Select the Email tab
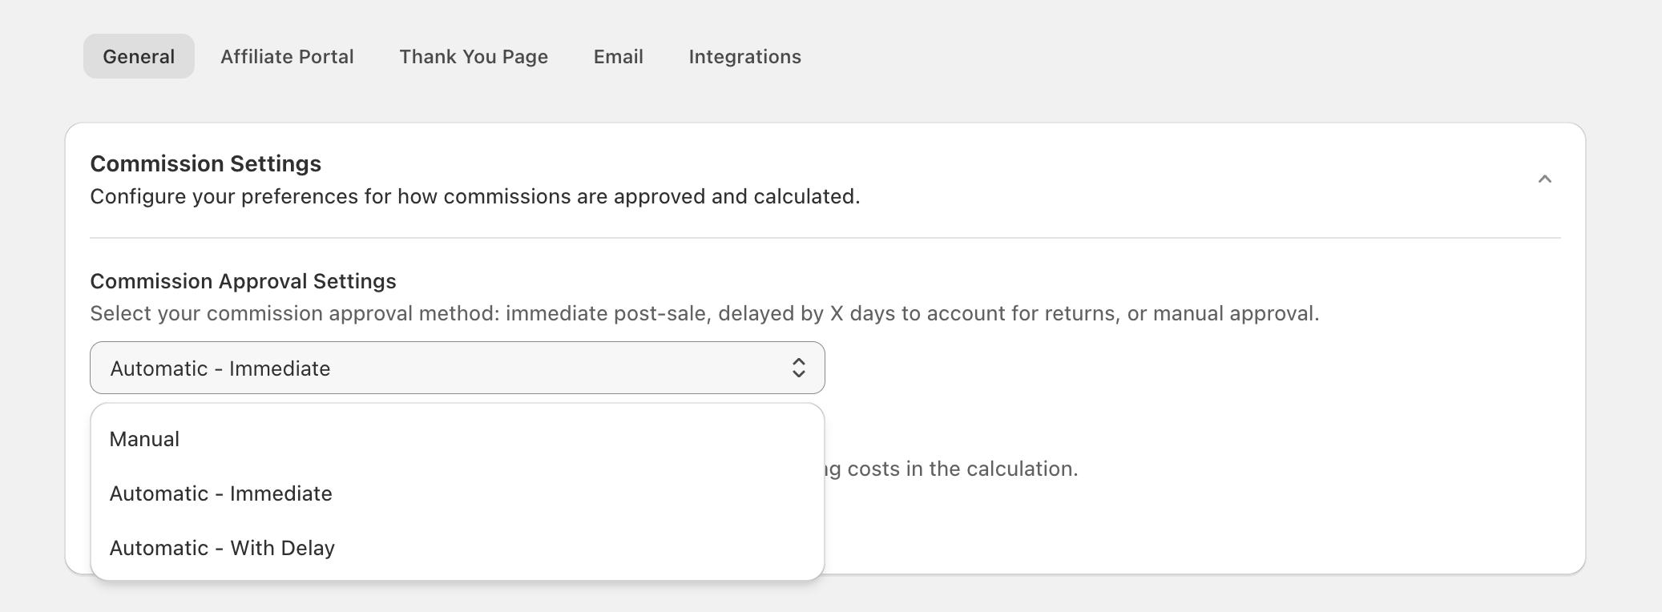The image size is (1662, 612). (x=618, y=57)
